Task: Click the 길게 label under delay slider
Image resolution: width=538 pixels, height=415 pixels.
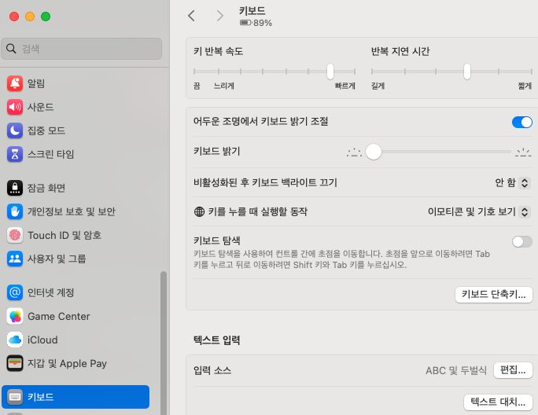Action: [378, 86]
